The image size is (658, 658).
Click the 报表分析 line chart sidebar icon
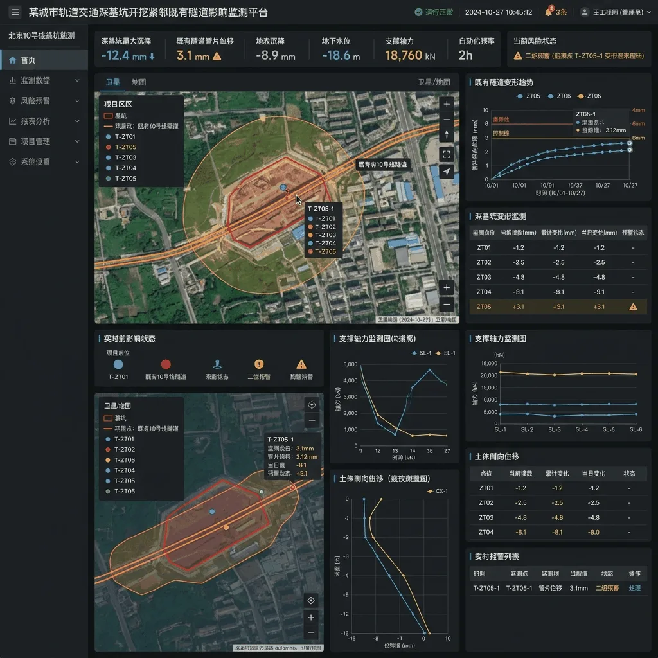[x=13, y=121]
